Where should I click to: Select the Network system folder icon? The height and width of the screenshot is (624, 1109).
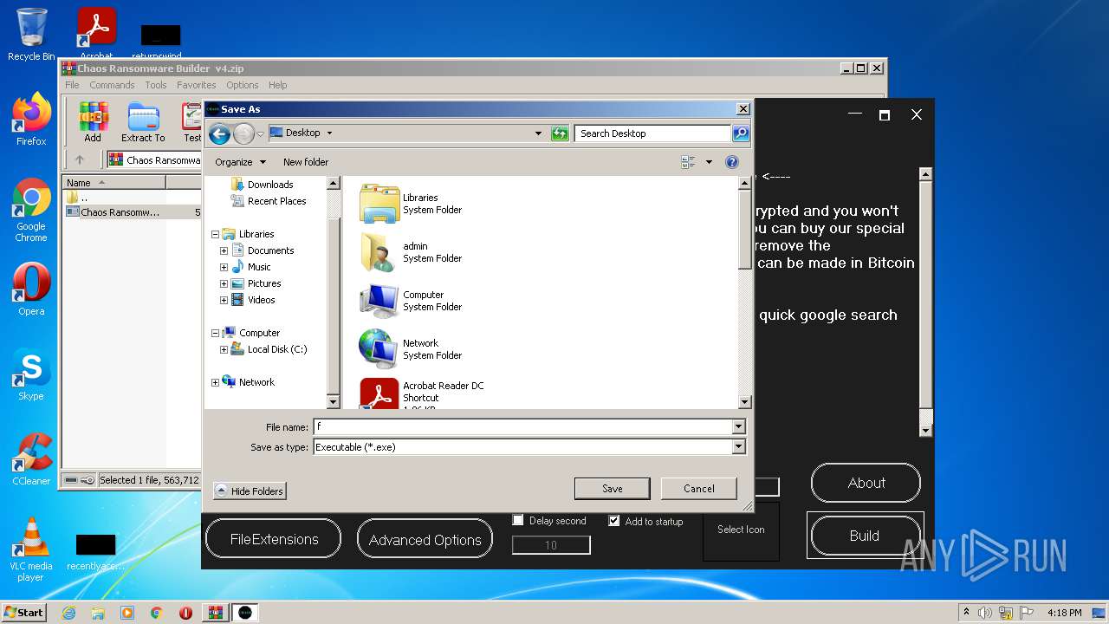pyautogui.click(x=379, y=349)
